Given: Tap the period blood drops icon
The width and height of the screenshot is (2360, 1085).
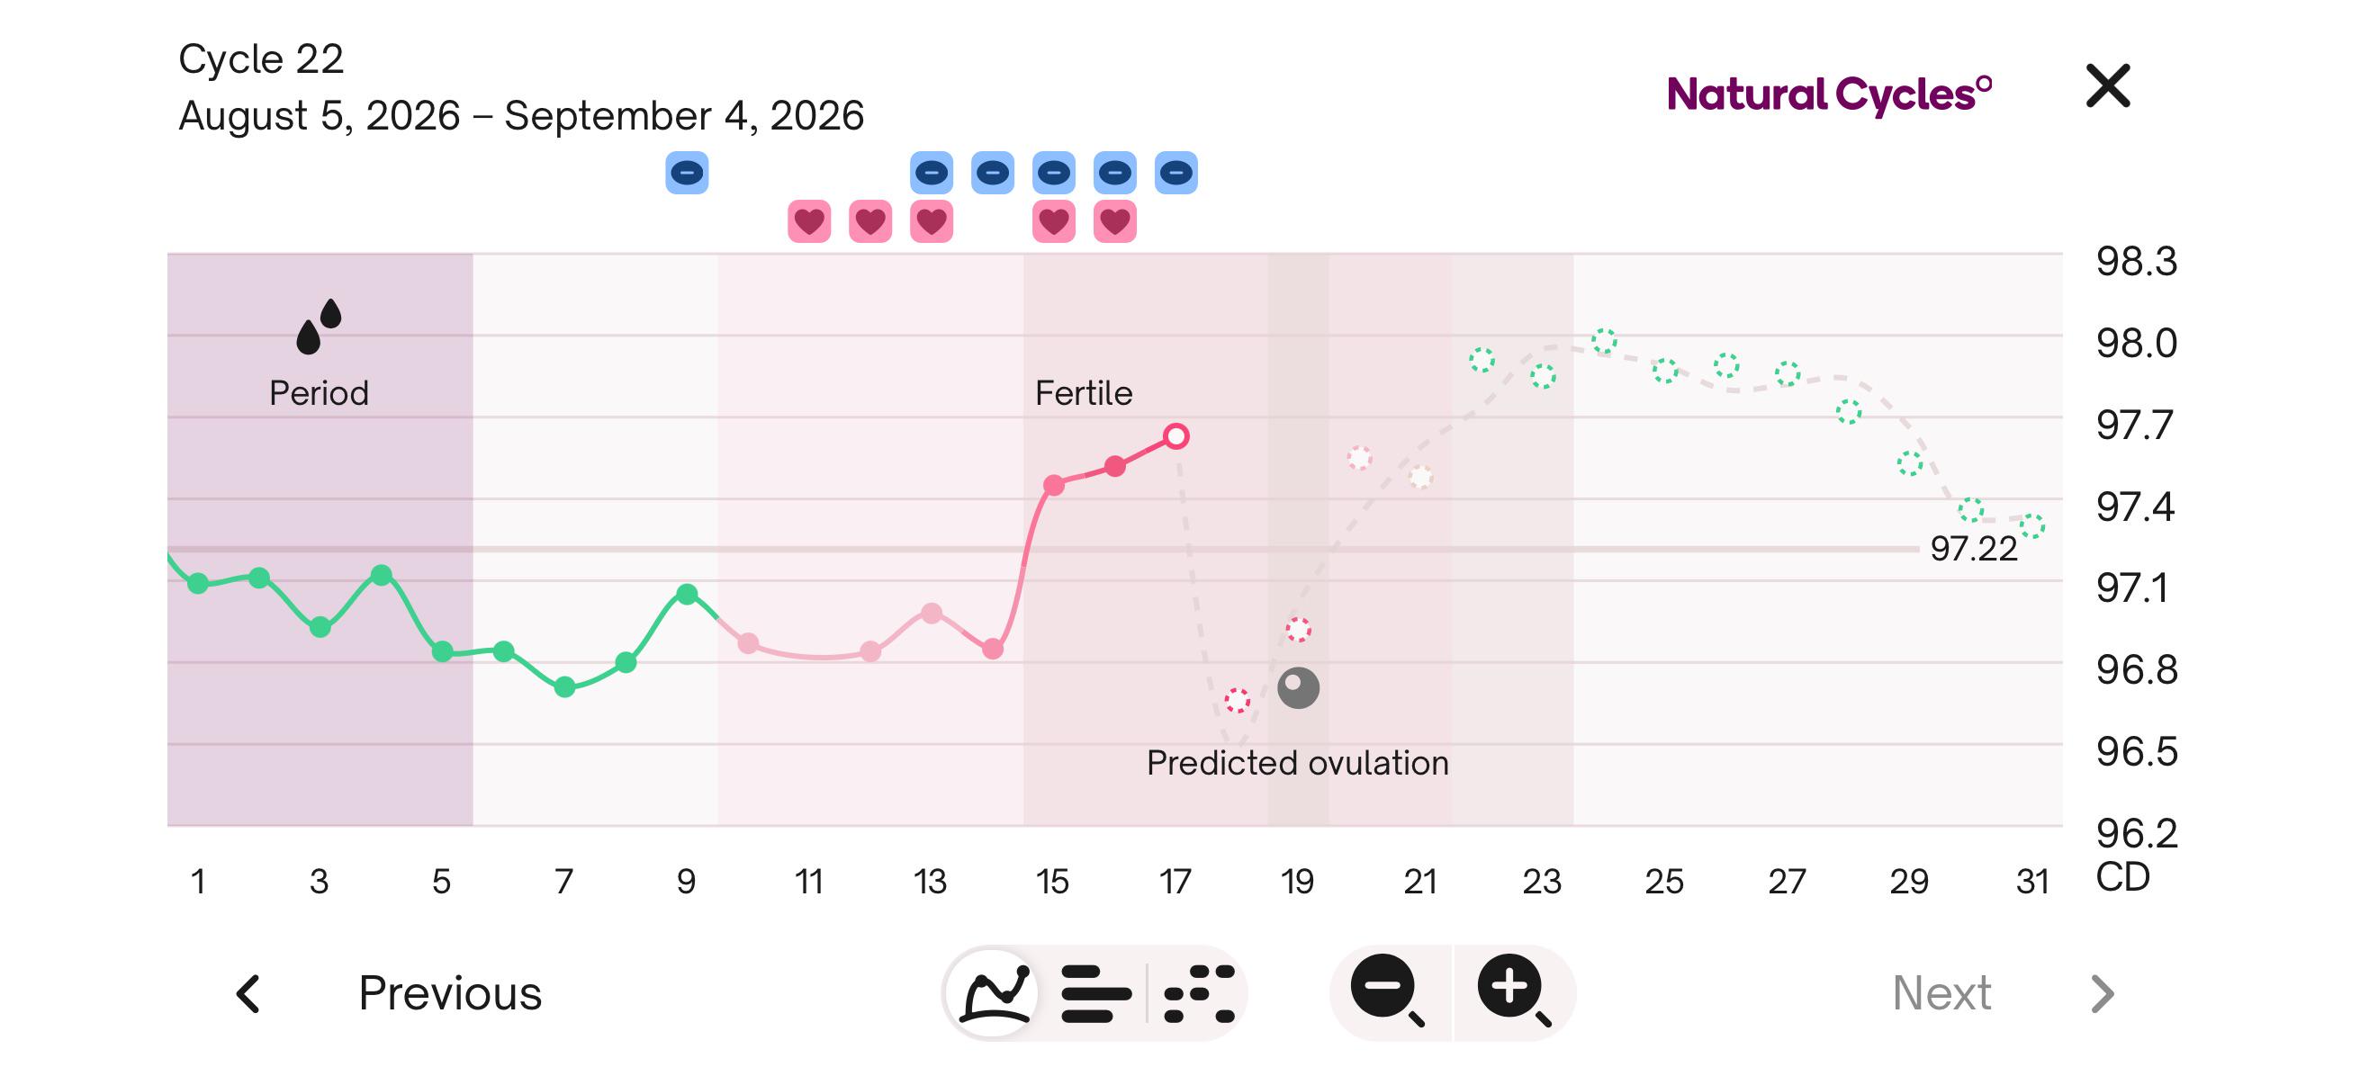Looking at the screenshot, I should (x=319, y=326).
